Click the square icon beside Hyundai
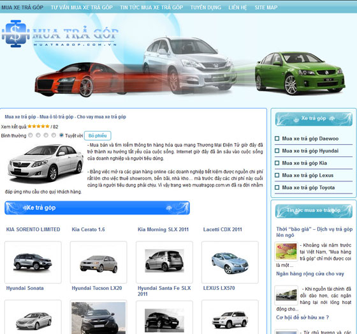 pyautogui.click(x=277, y=151)
